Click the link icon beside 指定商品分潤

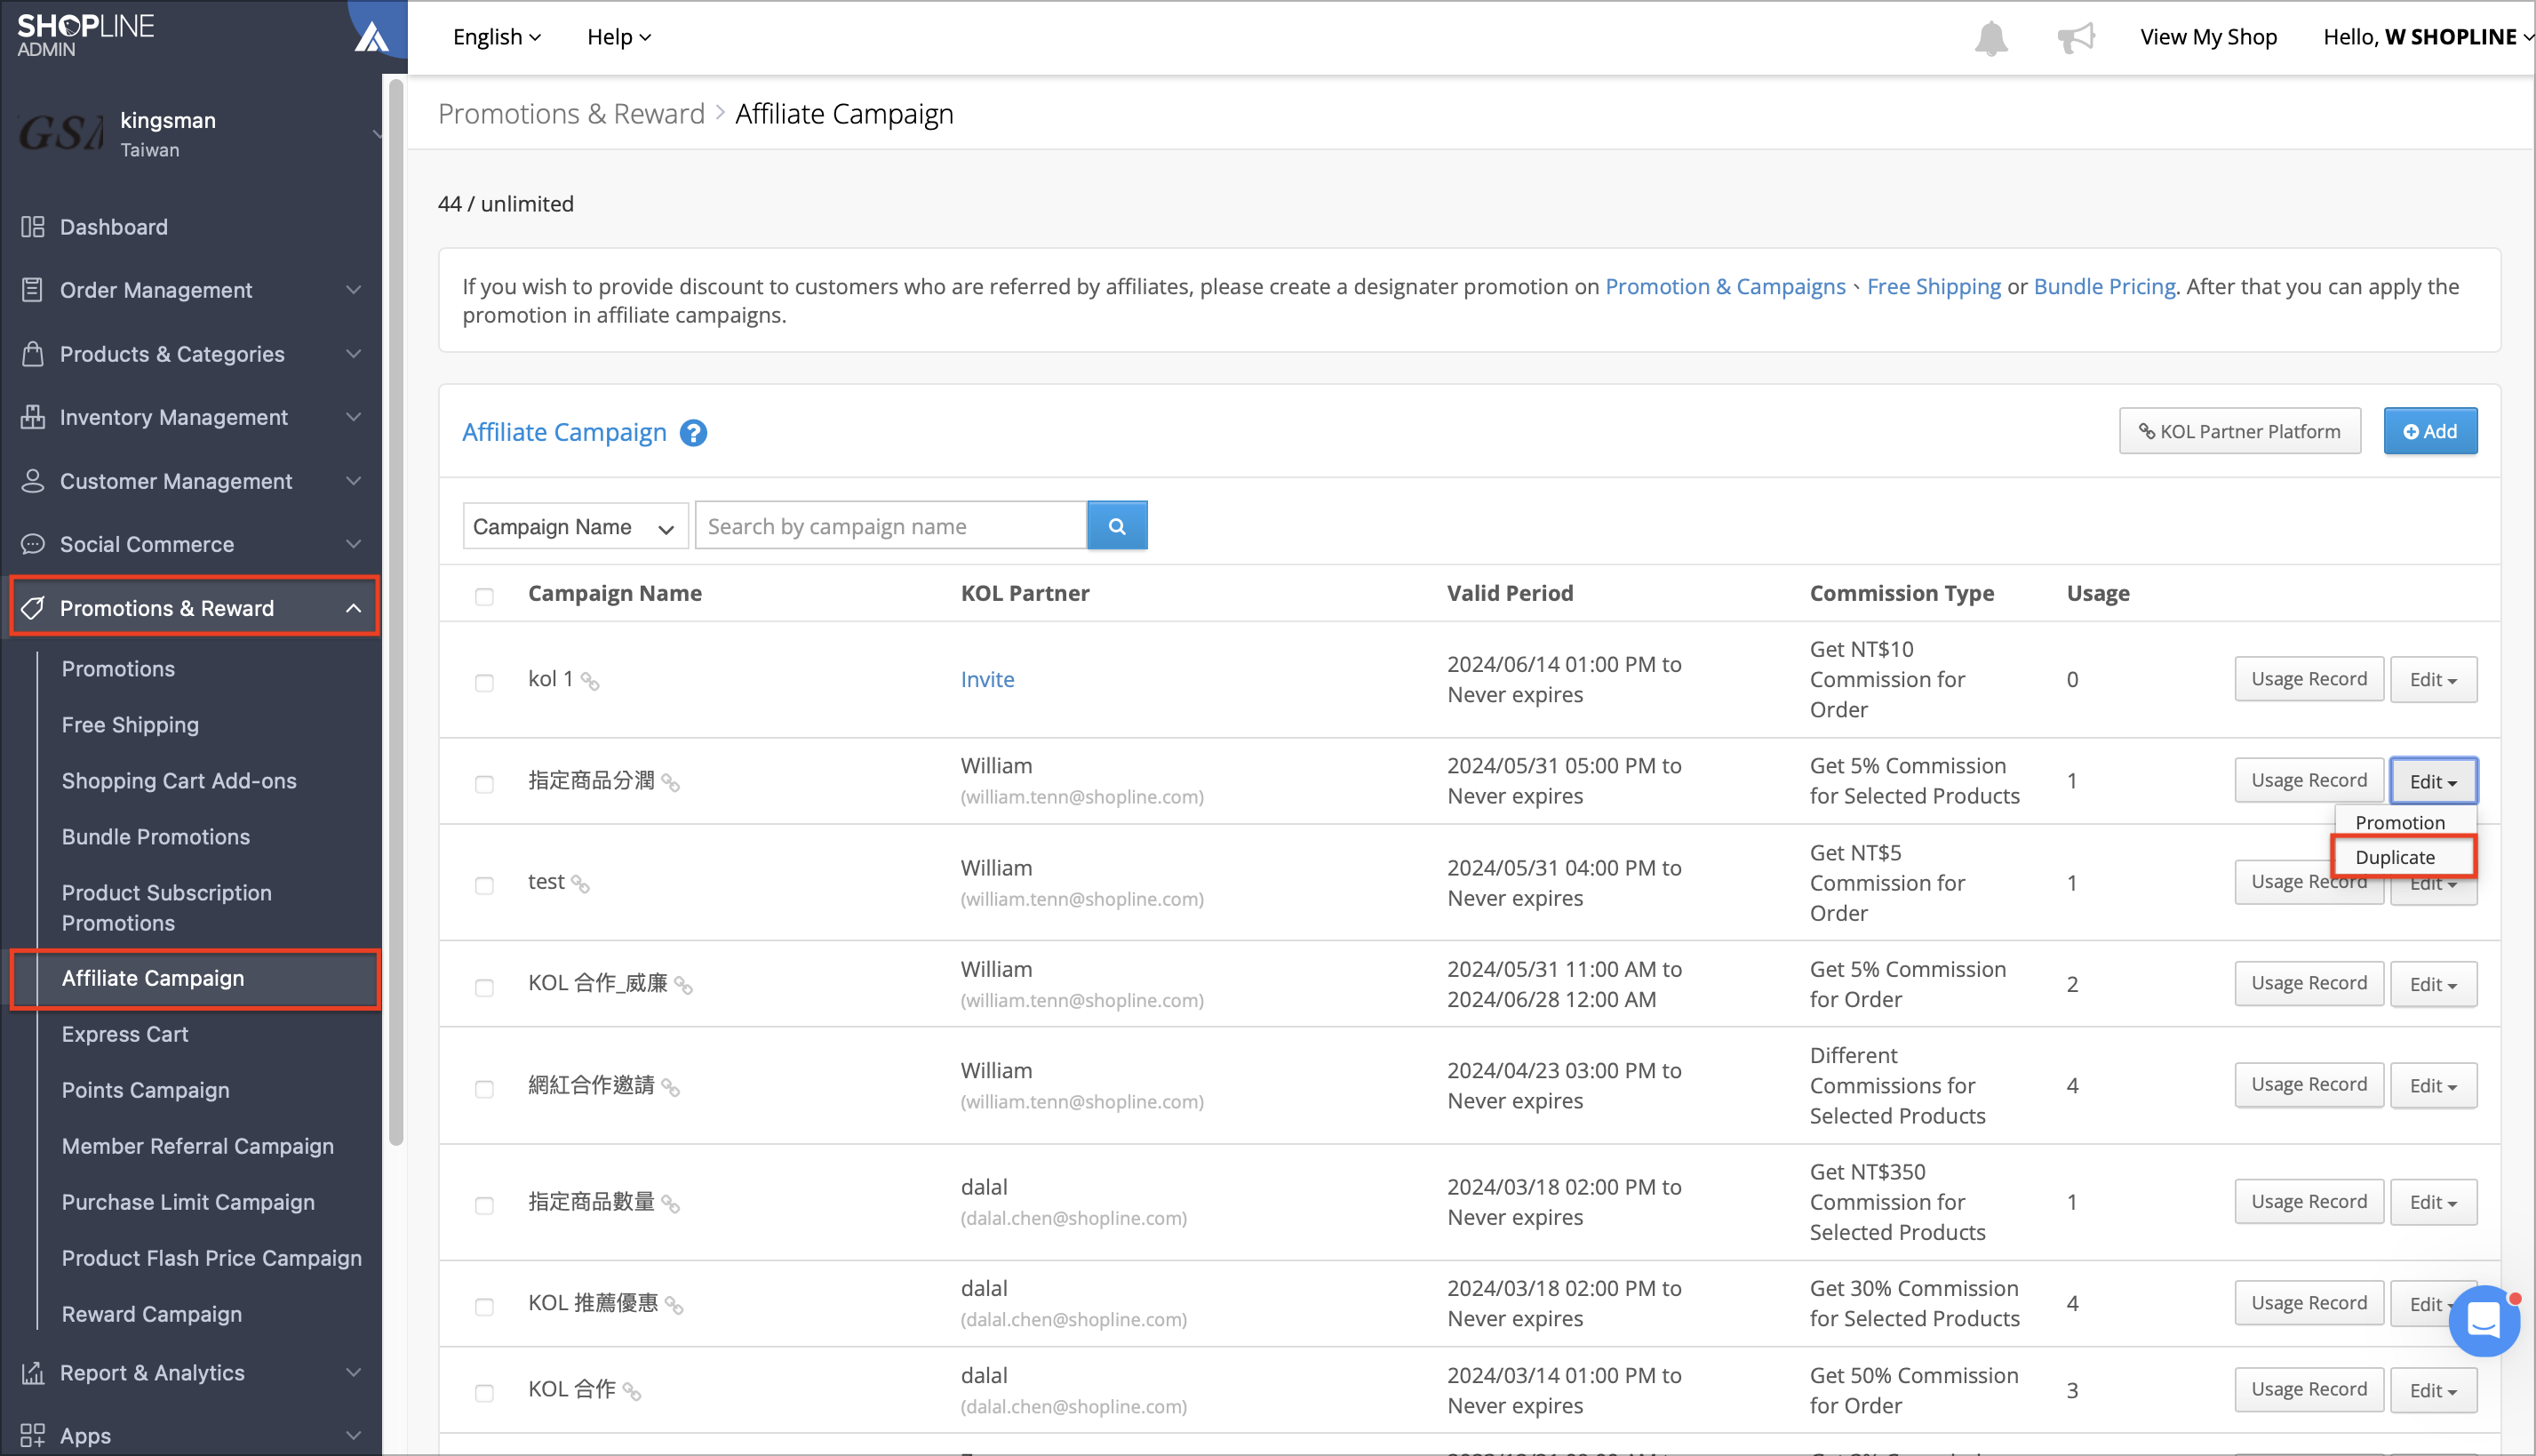tap(671, 783)
